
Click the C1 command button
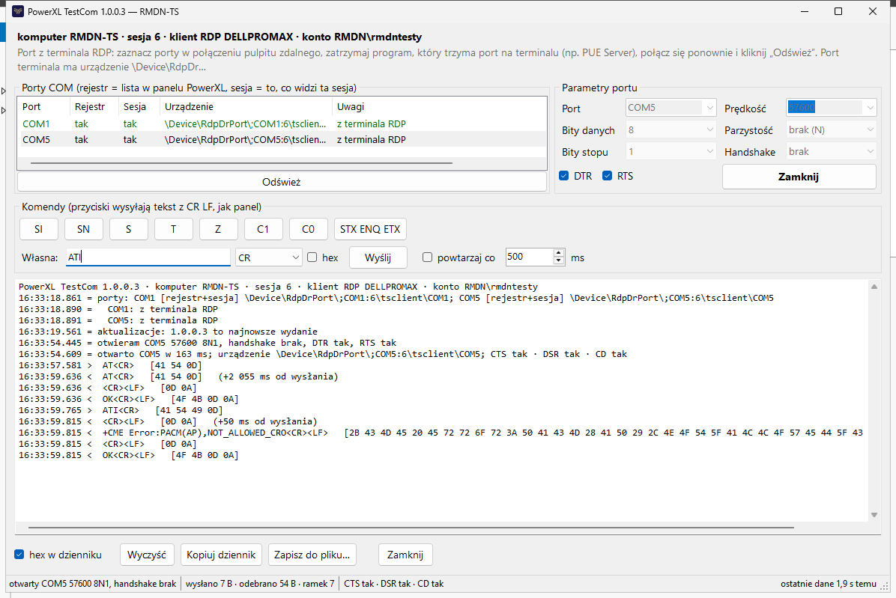click(x=264, y=229)
